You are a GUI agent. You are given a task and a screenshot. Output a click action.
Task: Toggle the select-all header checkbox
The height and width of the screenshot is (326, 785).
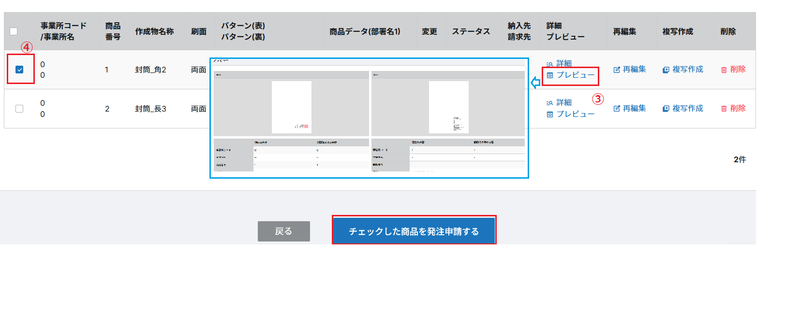click(14, 31)
